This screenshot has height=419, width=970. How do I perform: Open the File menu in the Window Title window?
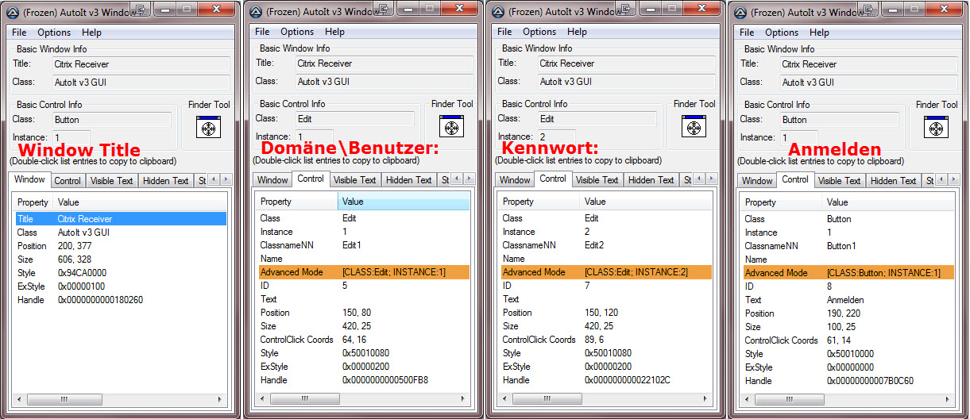(19, 33)
